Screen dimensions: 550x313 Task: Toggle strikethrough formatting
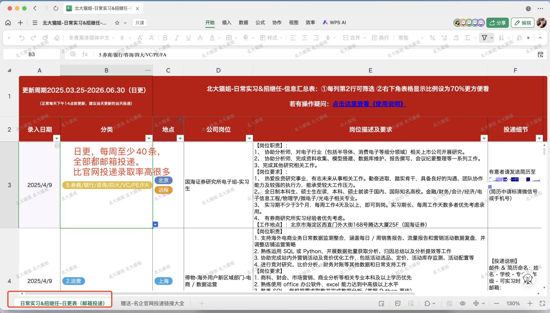(x=200, y=38)
